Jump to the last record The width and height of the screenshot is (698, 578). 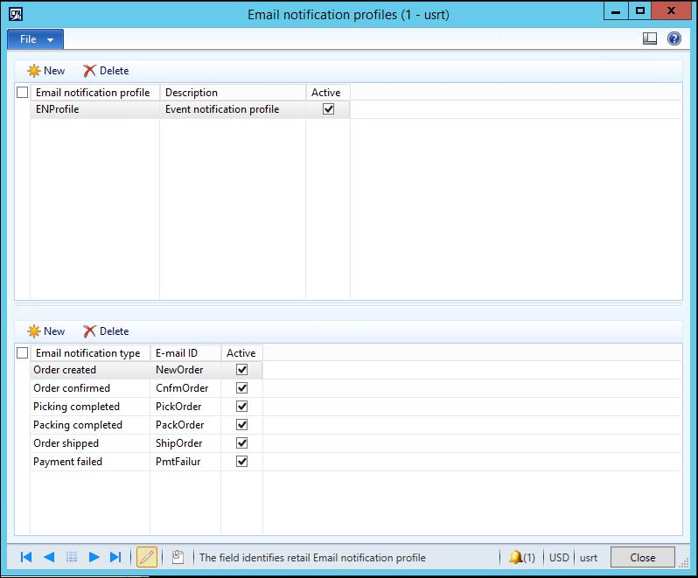point(115,557)
